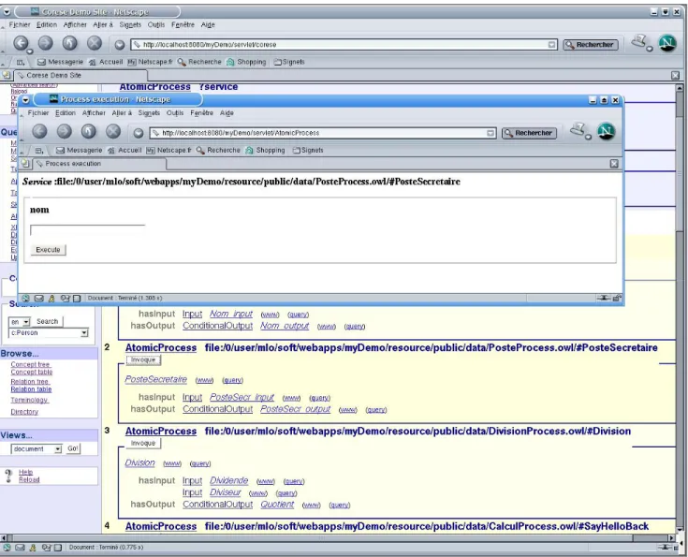Open Shopping bookmark in Process execution window
Image resolution: width=688 pixels, height=557 pixels.
tap(265, 150)
